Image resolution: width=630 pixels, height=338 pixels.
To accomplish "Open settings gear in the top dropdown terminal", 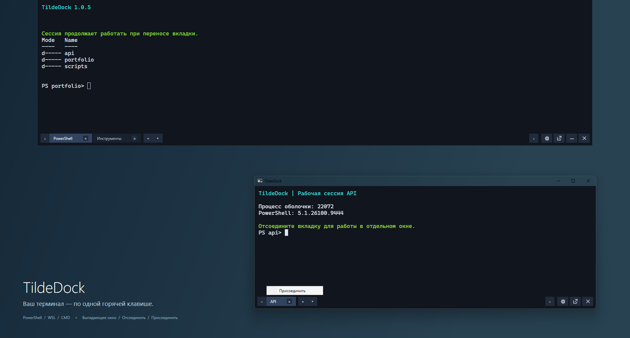I will coord(547,138).
